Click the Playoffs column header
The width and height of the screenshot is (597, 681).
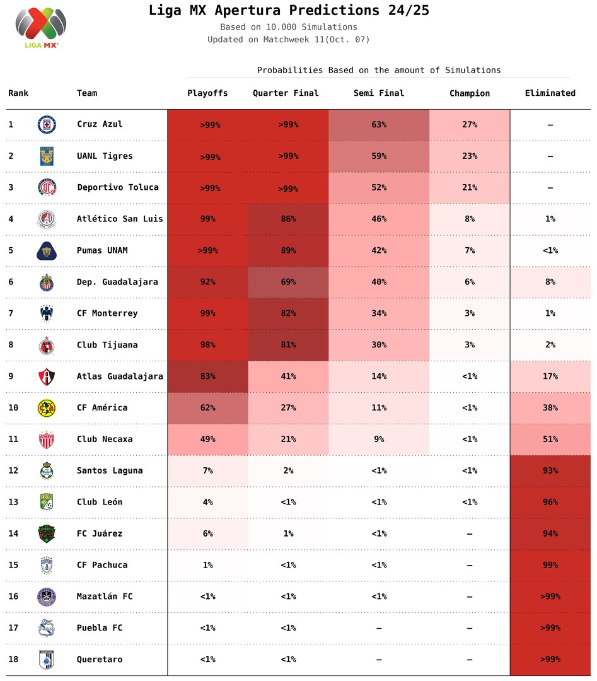coord(207,93)
